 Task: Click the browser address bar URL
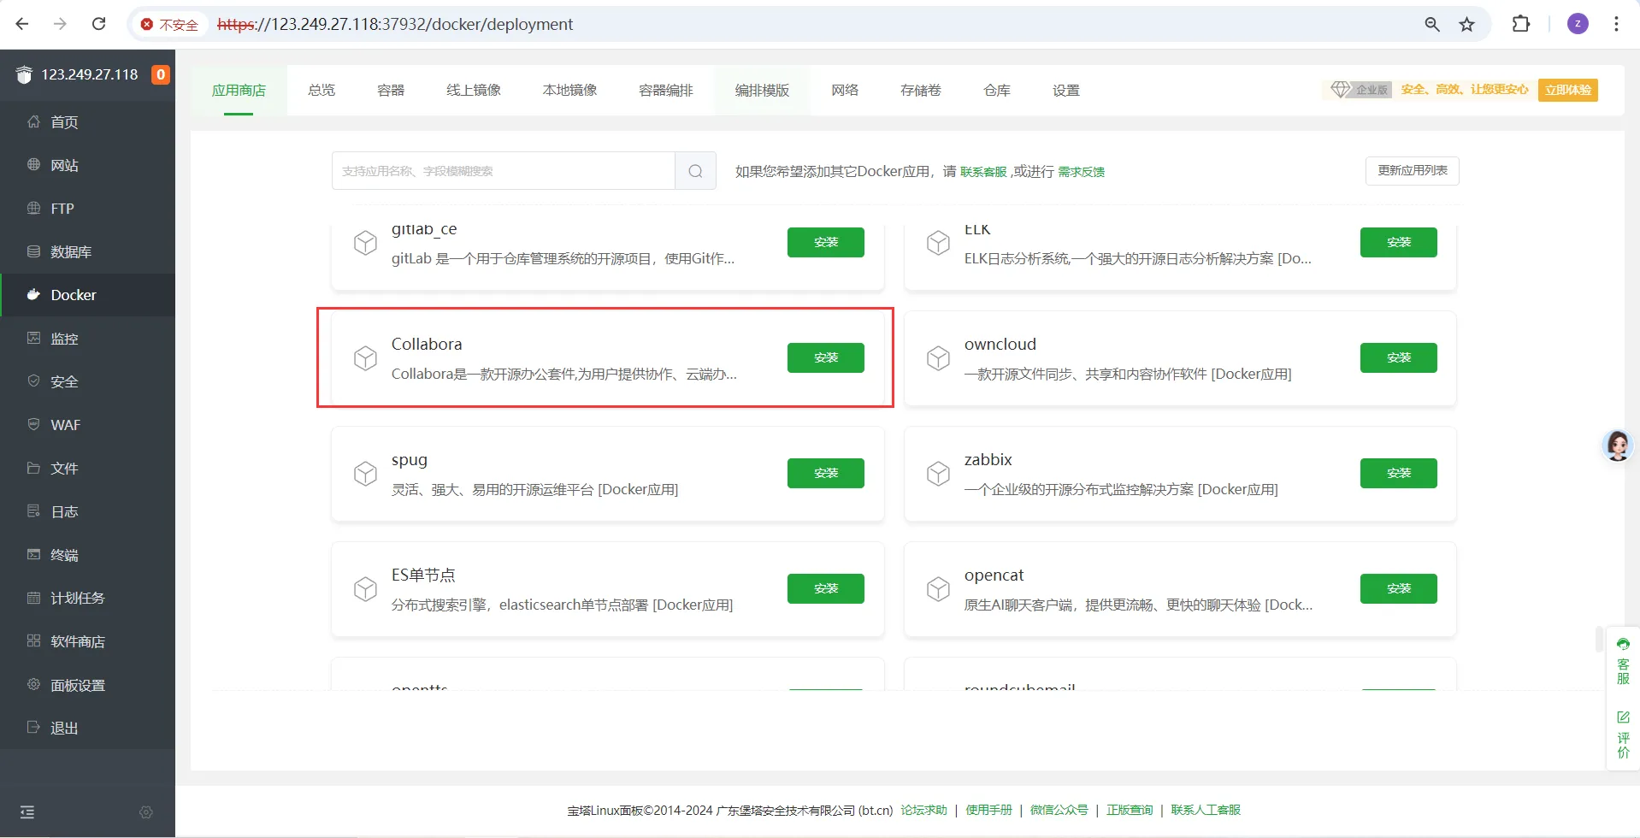click(x=395, y=24)
